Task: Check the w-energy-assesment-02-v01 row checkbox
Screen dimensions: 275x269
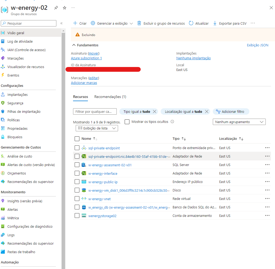Action: coord(77,165)
